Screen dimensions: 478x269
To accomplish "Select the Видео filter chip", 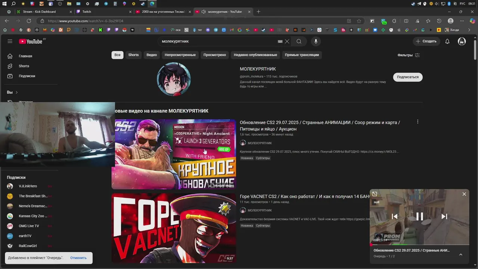I will [152, 55].
